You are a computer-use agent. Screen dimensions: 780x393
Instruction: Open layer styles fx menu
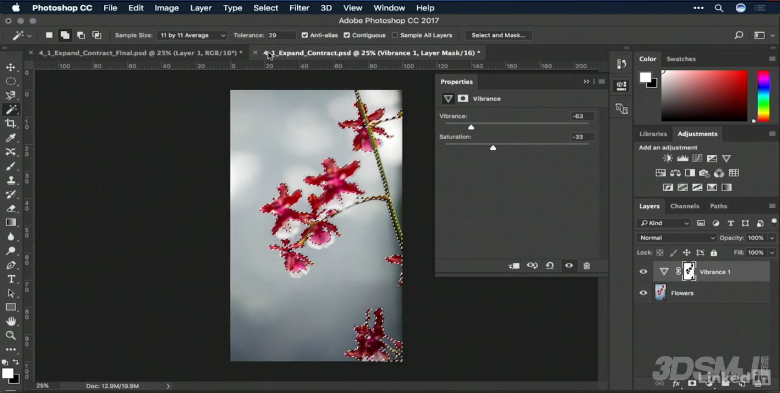[x=676, y=384]
